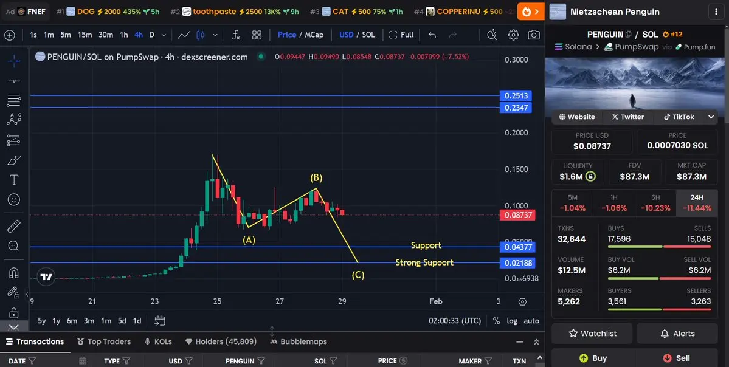Open the DATE column filter
Image resolution: width=729 pixels, height=367 pixels.
32,361
